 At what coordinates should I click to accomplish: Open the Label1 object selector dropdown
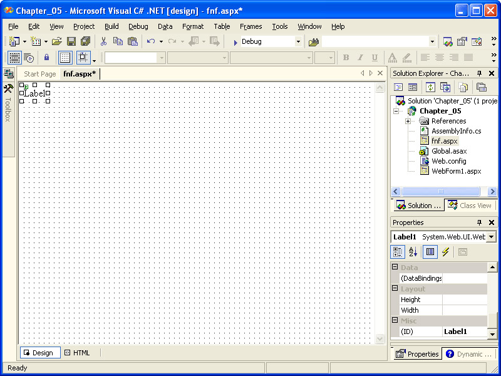490,237
